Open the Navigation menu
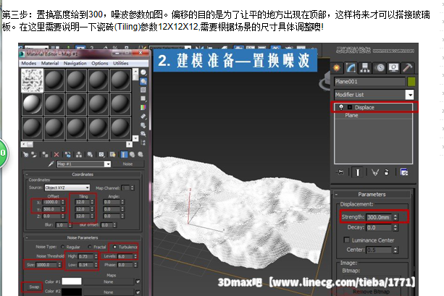This screenshot has height=296, width=444. pyautogui.click(x=75, y=63)
